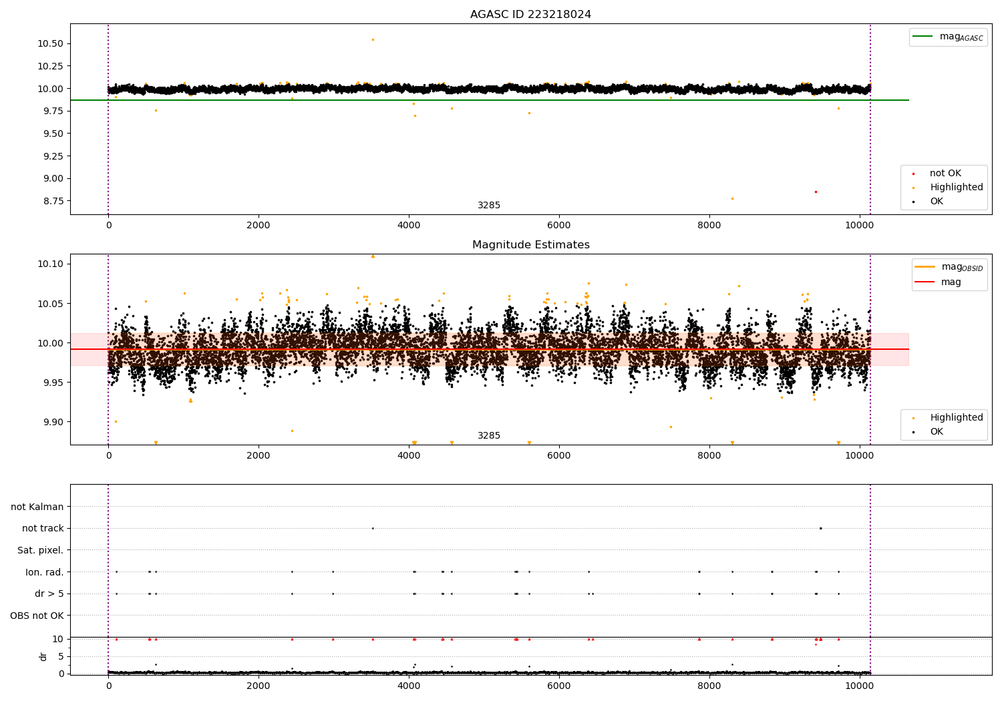Click the 10000 x-axis tick under Magnitude Estimates plot
Image resolution: width=1002 pixels, height=701 pixels.
click(x=859, y=456)
